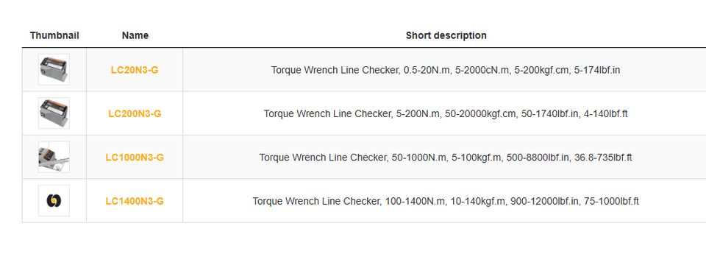
Task: Open the LC20N3-G product thumbnail image
Action: click(54, 69)
